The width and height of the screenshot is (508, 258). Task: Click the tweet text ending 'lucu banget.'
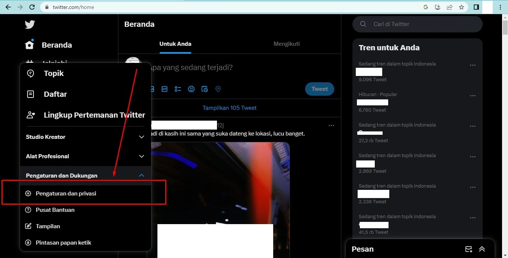[x=228, y=133]
